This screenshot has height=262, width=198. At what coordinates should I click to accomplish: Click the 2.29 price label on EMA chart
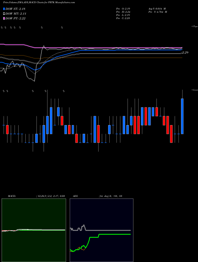coord(185,52)
